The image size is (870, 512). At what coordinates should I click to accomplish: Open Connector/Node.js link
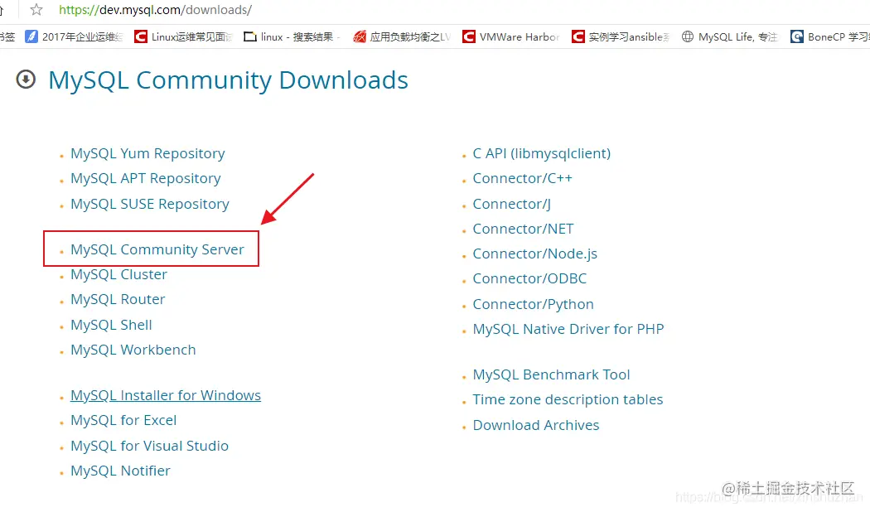point(535,254)
